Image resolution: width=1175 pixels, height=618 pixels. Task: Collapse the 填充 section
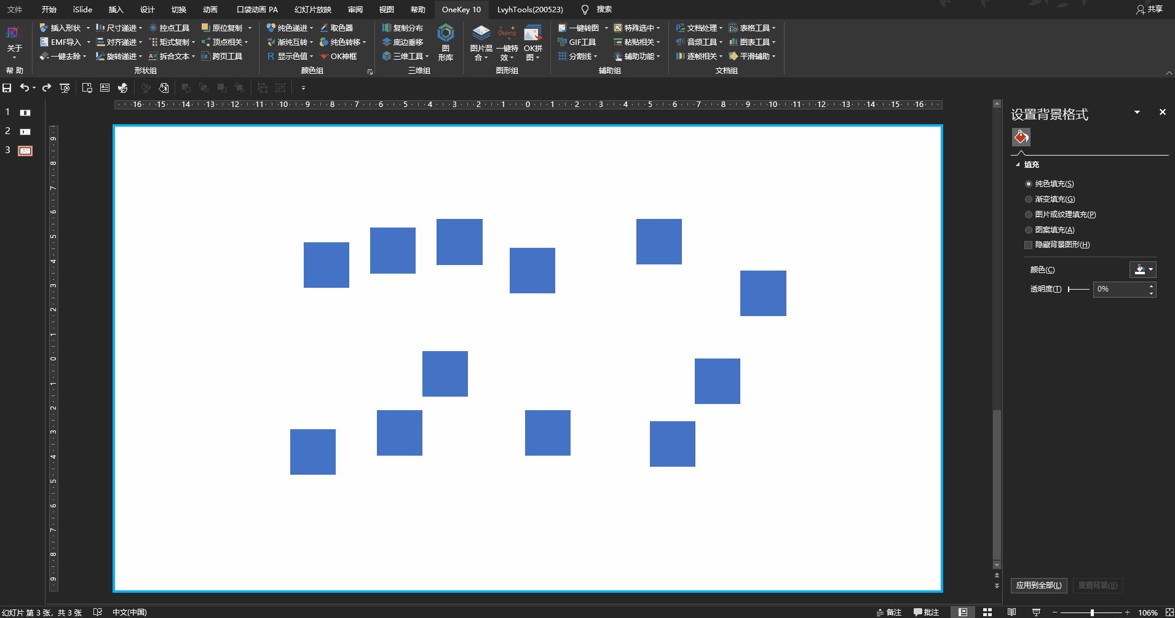[x=1018, y=165]
